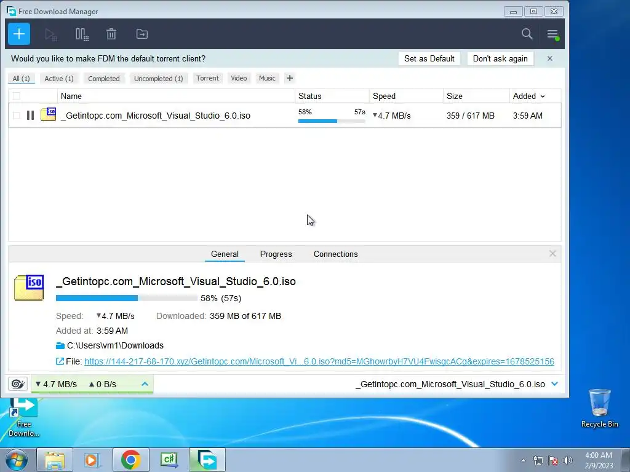
Task: Collapse details with bottom-right chevron
Action: (555, 384)
